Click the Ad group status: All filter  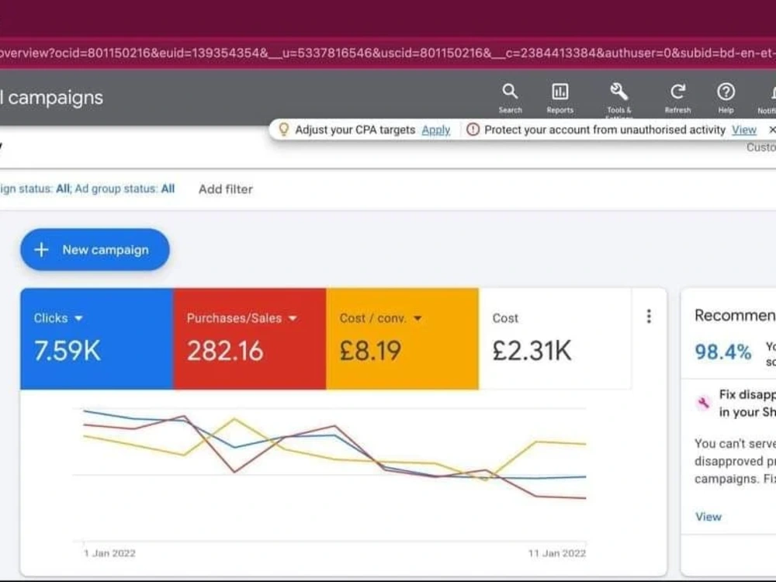tap(125, 189)
